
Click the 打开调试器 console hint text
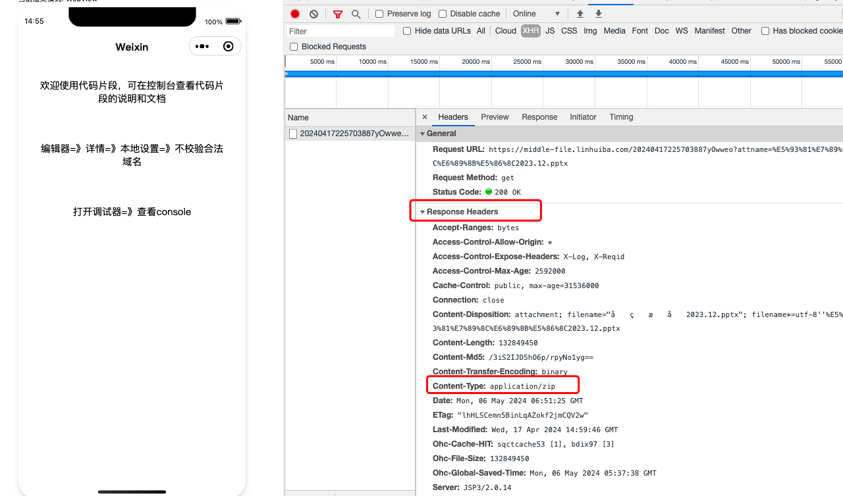pyautogui.click(x=132, y=212)
